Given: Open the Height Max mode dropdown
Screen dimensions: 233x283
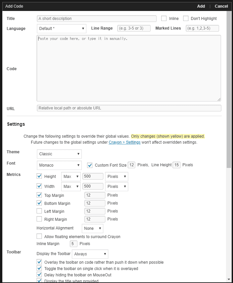Looking at the screenshot, I should pos(71,177).
